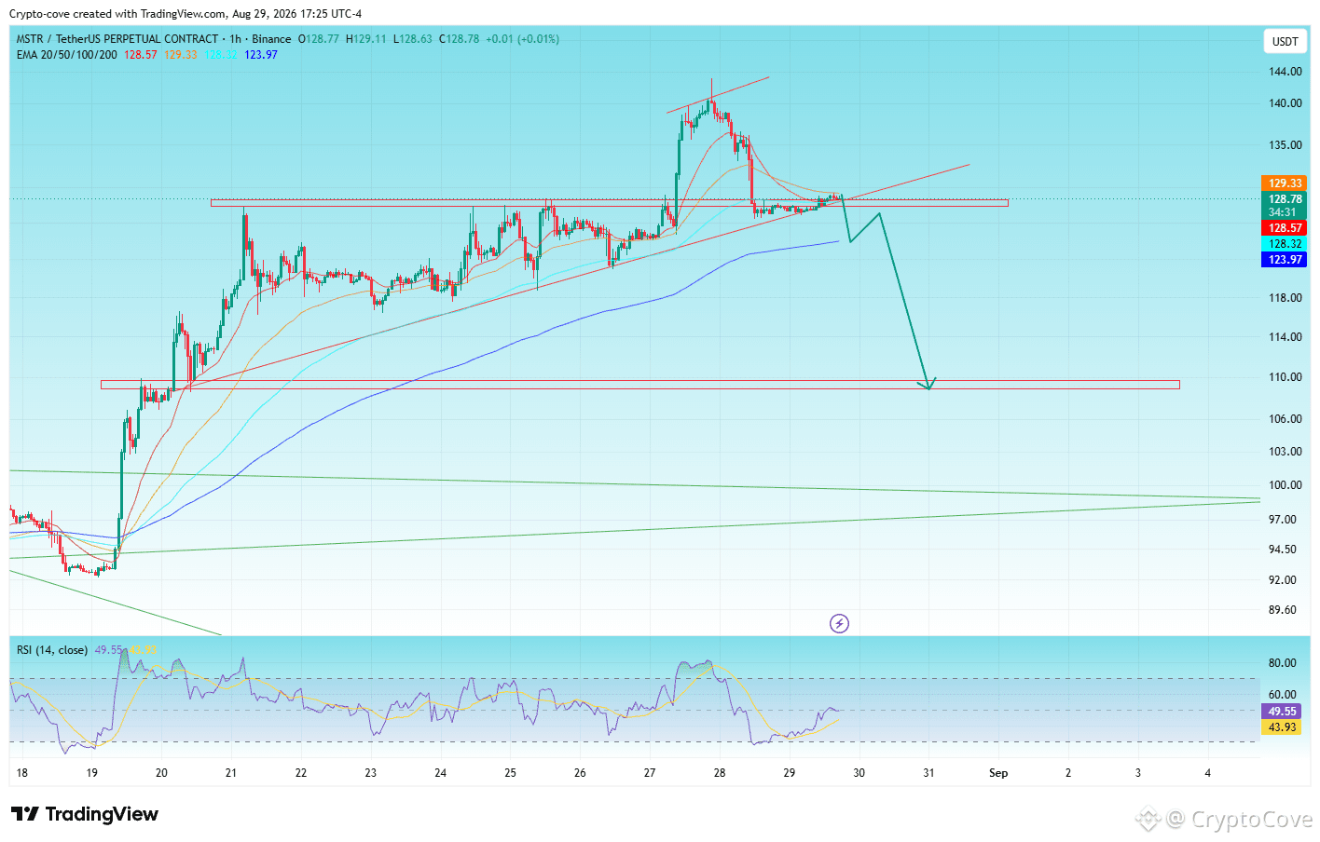
Task: Click the "29" date label on the time axis
Action: (790, 773)
